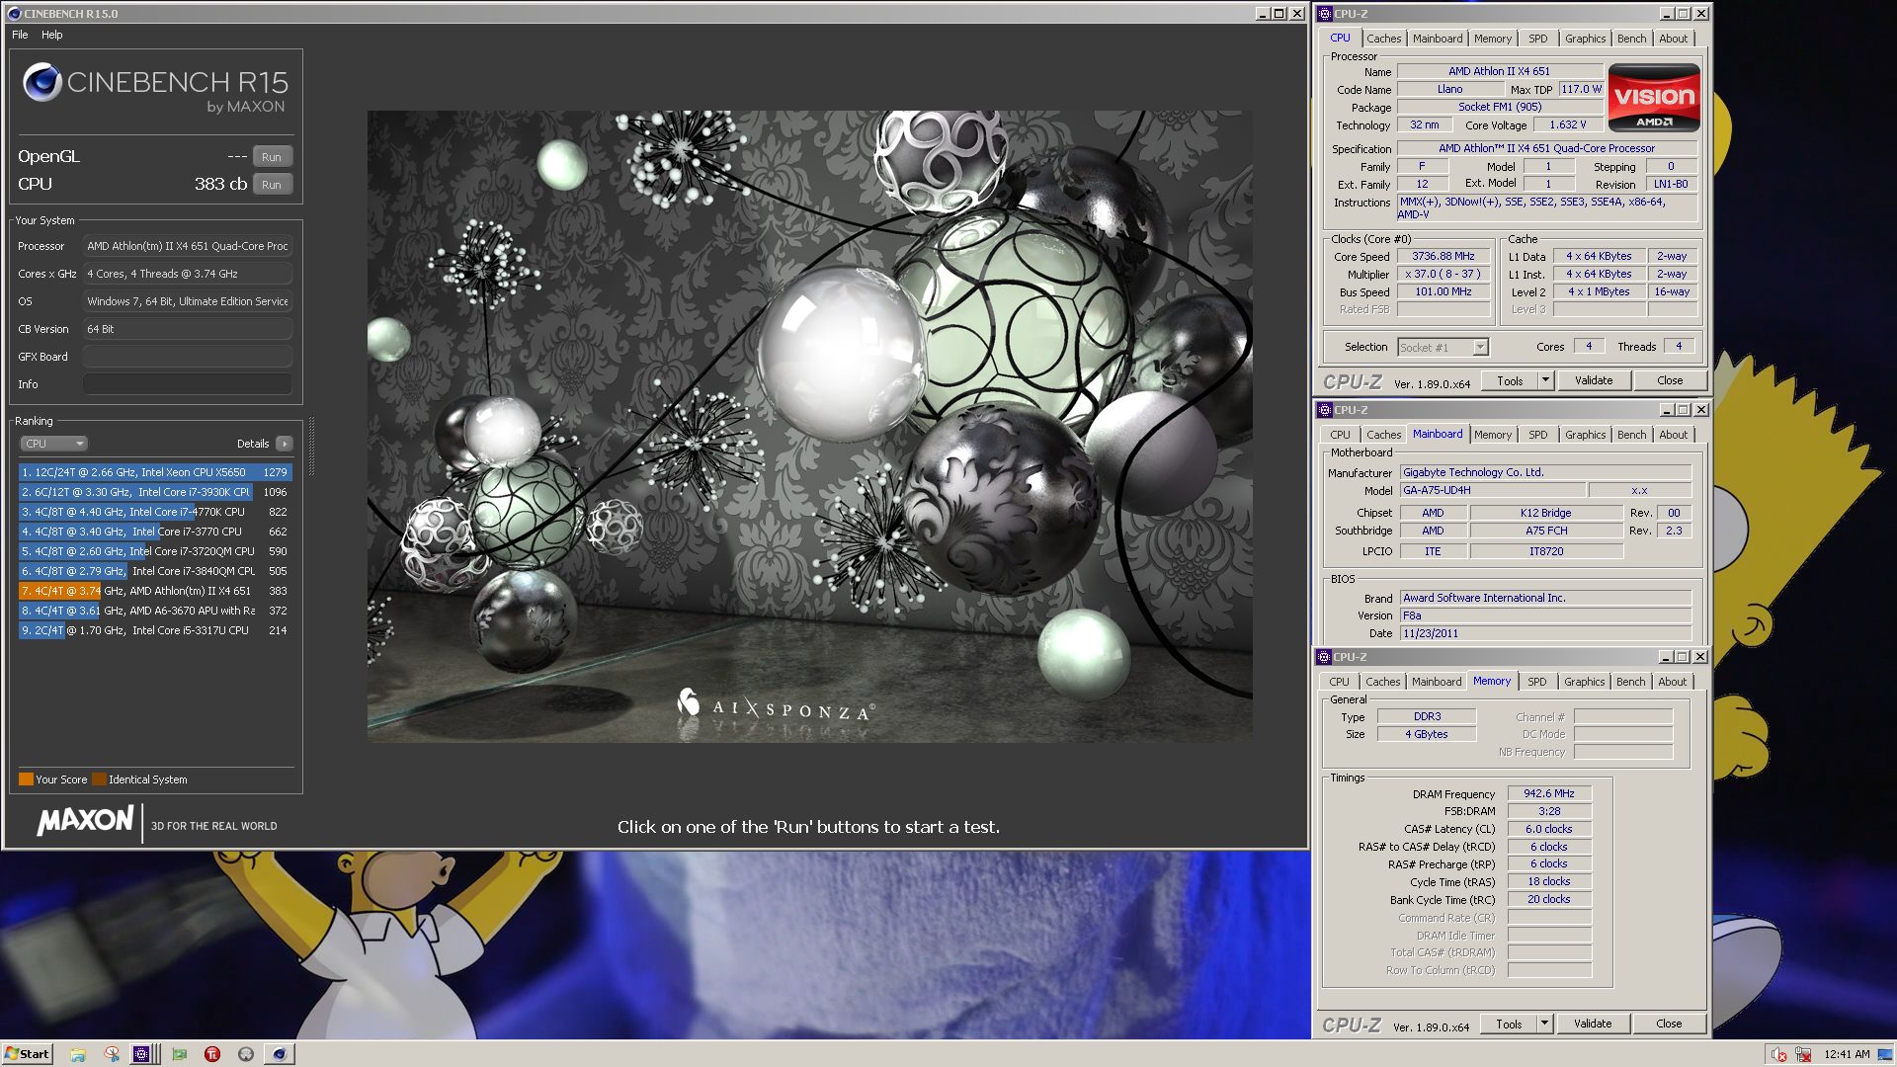Switch to Cinebench via its taskbar button
This screenshot has height=1067, width=1897.
pyautogui.click(x=280, y=1054)
